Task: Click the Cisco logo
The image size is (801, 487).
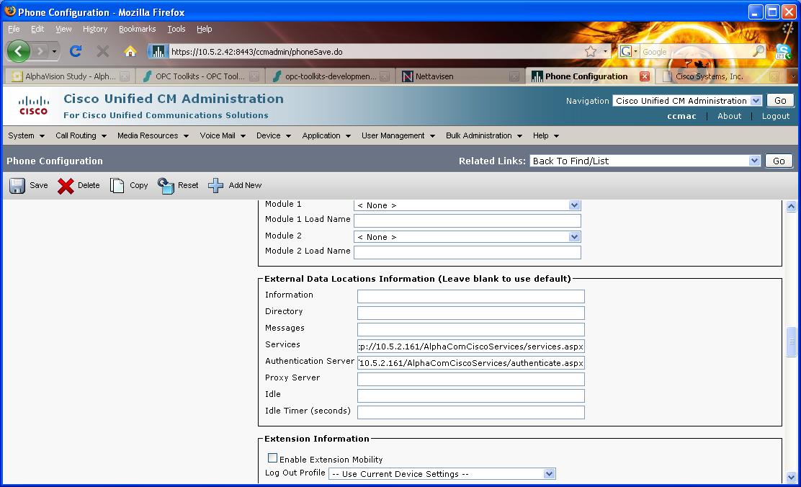Action: point(34,105)
